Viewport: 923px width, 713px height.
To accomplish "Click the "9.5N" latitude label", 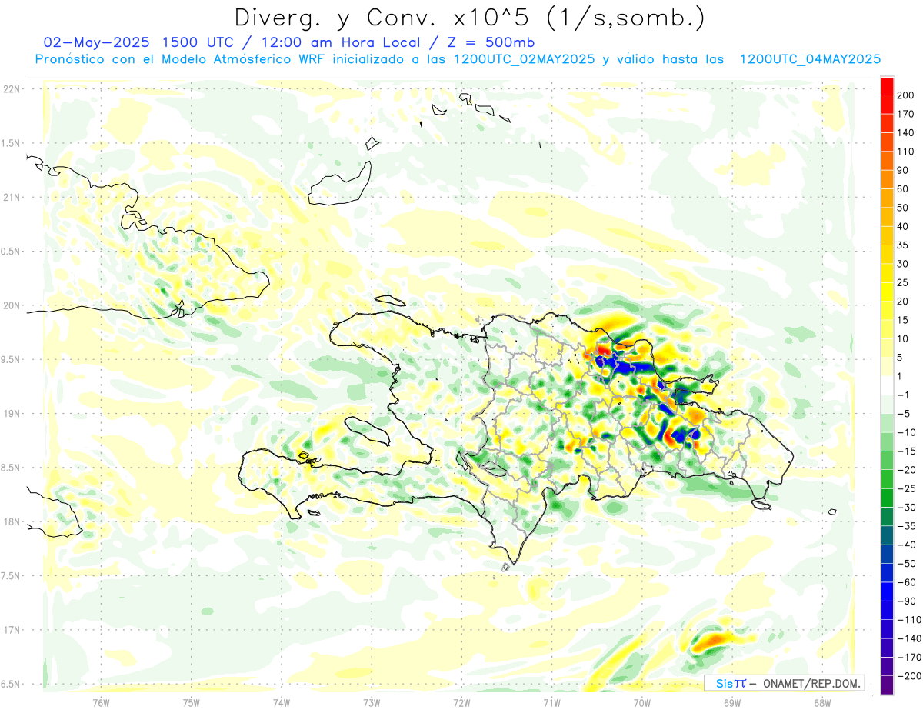I will coord(12,359).
